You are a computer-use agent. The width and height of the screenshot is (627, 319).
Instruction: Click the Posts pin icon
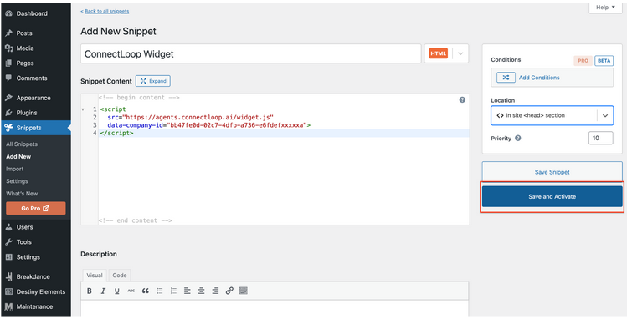tap(9, 33)
